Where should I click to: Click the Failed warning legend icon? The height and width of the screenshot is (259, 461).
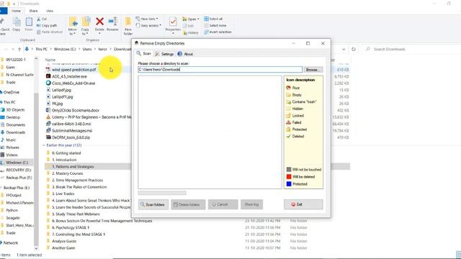coord(288,122)
